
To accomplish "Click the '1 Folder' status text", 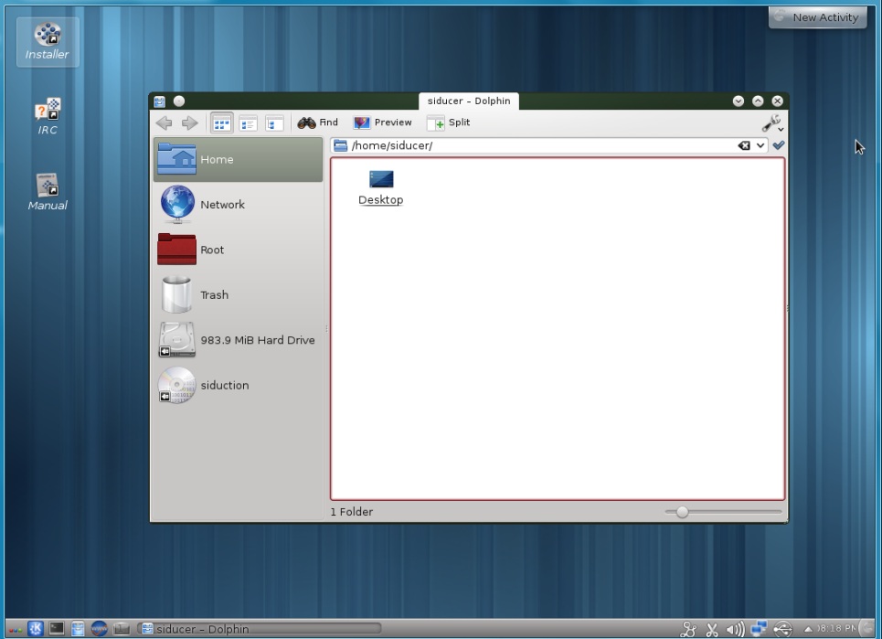I will pyautogui.click(x=352, y=512).
